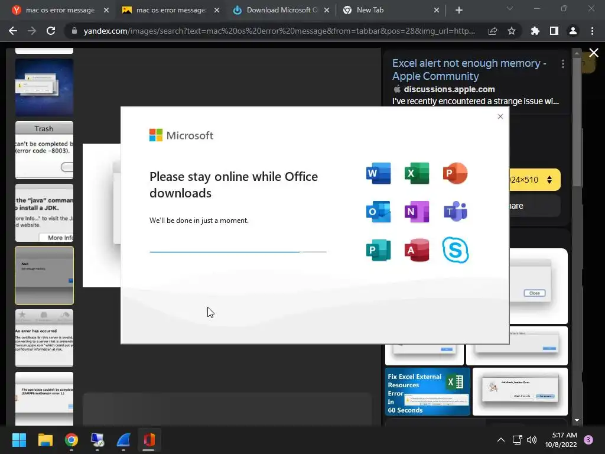This screenshot has width=605, height=454.
Task: Select Trash error thumbnail in sidebar
Action: pyautogui.click(x=44, y=150)
